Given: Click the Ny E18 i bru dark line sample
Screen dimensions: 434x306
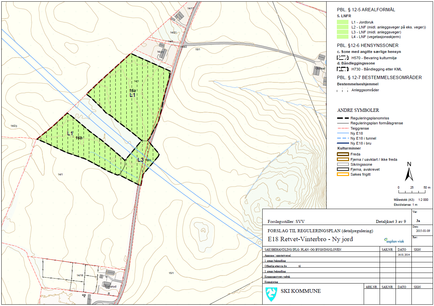Looking at the screenshot, I should [342, 143].
